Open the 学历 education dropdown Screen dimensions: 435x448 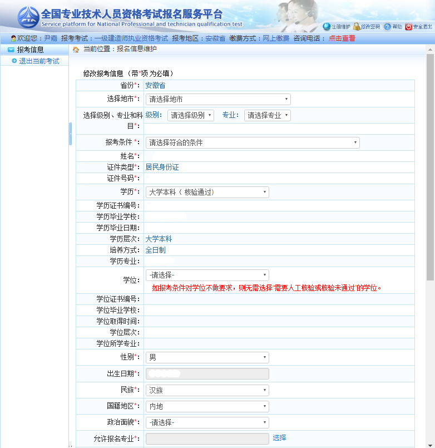pos(207,192)
